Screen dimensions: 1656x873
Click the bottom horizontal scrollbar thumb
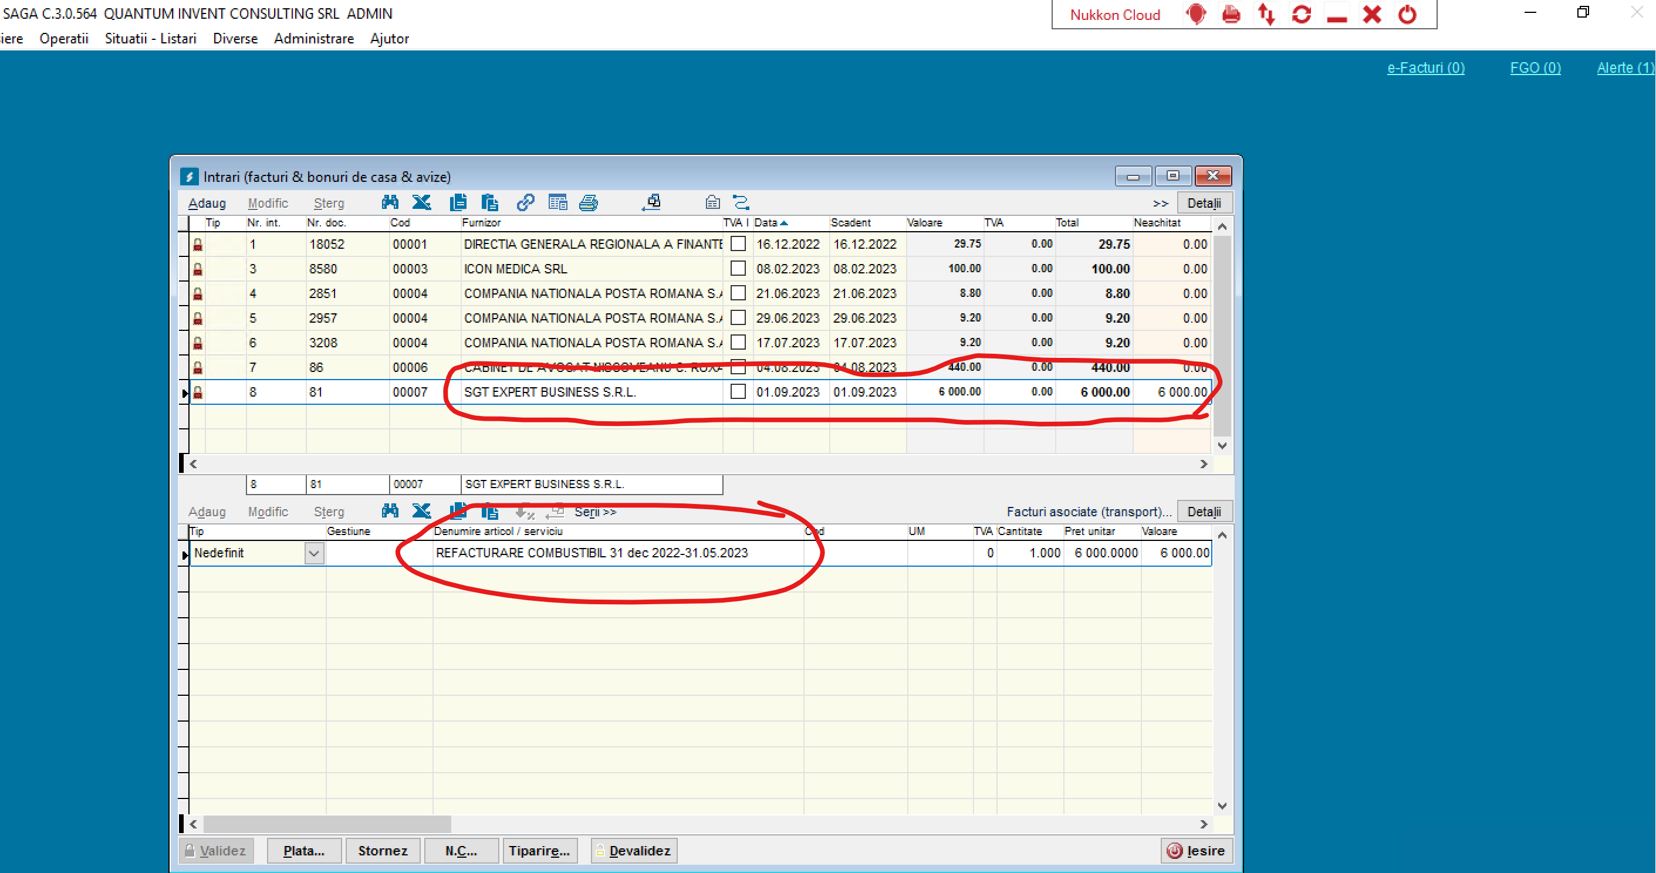327,824
